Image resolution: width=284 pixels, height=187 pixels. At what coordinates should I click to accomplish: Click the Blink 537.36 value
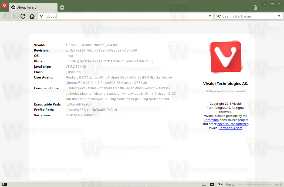109,61
